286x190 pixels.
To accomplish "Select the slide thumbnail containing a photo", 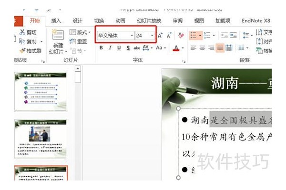I will click(41, 139).
